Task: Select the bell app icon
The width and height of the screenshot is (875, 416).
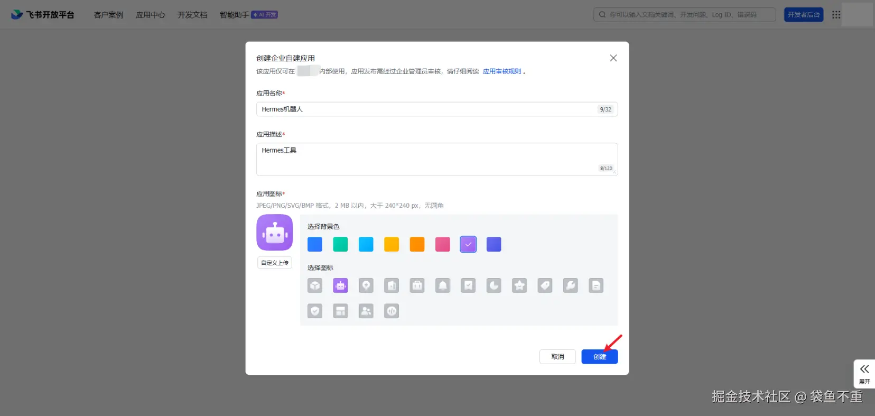Action: point(443,286)
